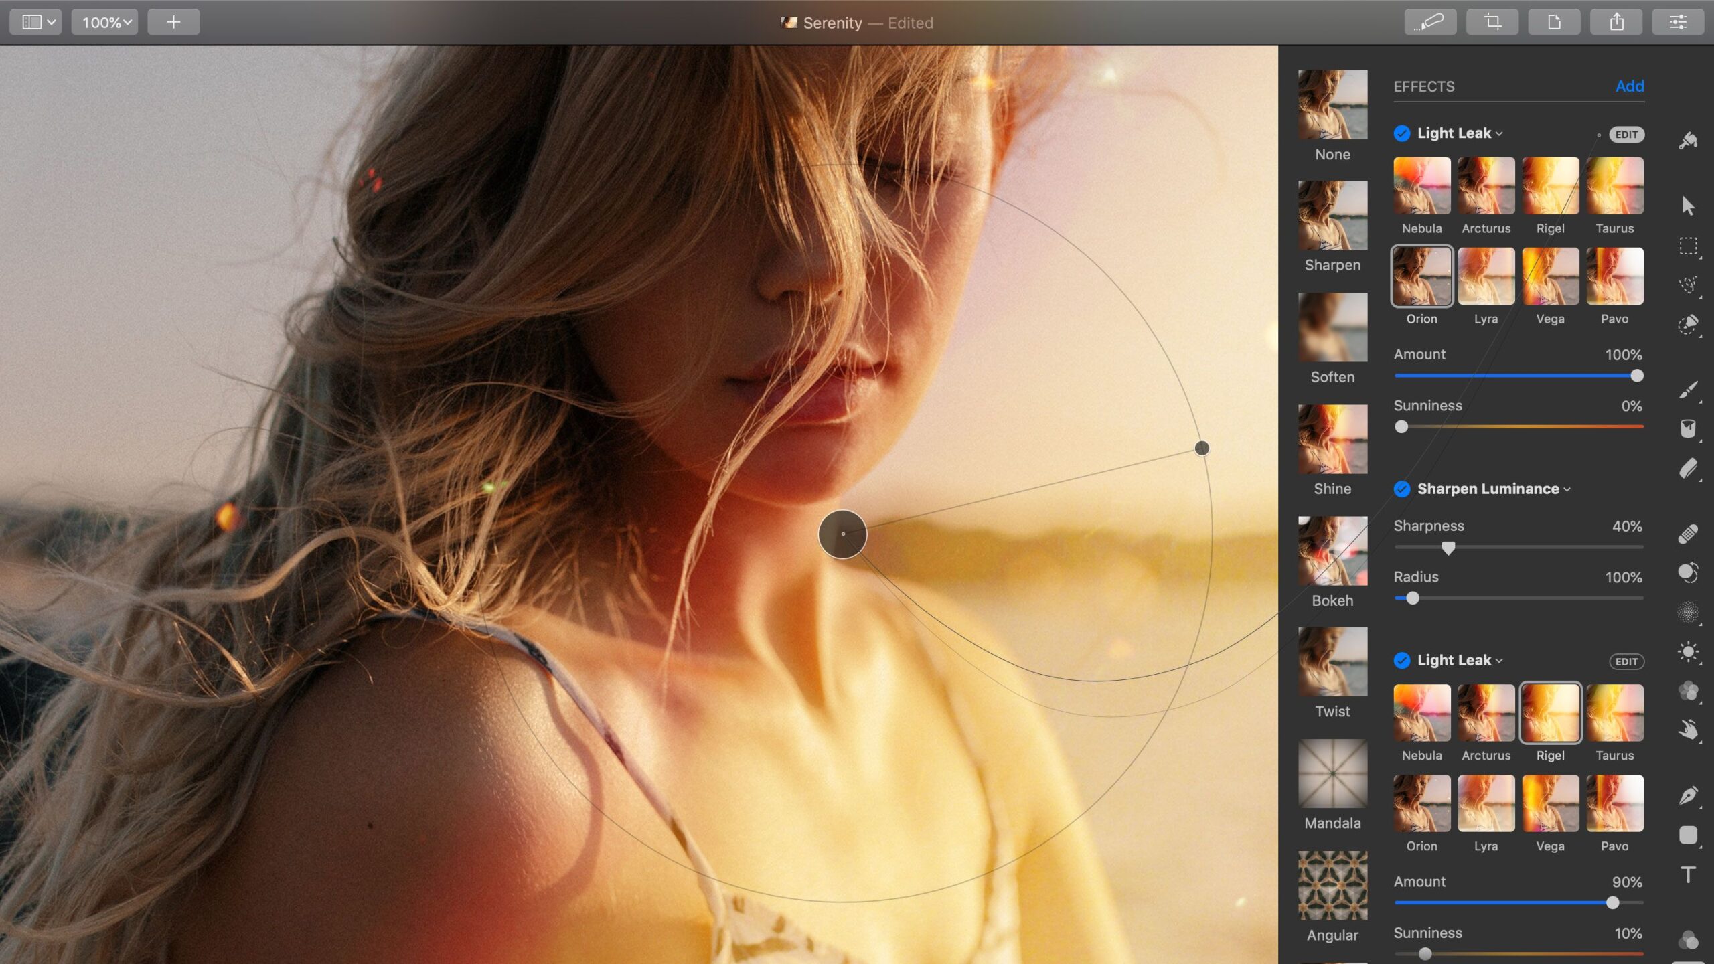Expand the Sharpen Luminance options chevron
This screenshot has width=1714, height=964.
tap(1567, 489)
